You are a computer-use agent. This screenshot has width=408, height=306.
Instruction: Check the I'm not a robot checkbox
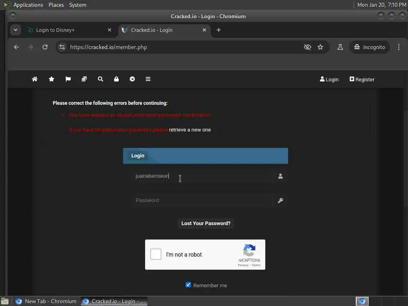pos(156,254)
